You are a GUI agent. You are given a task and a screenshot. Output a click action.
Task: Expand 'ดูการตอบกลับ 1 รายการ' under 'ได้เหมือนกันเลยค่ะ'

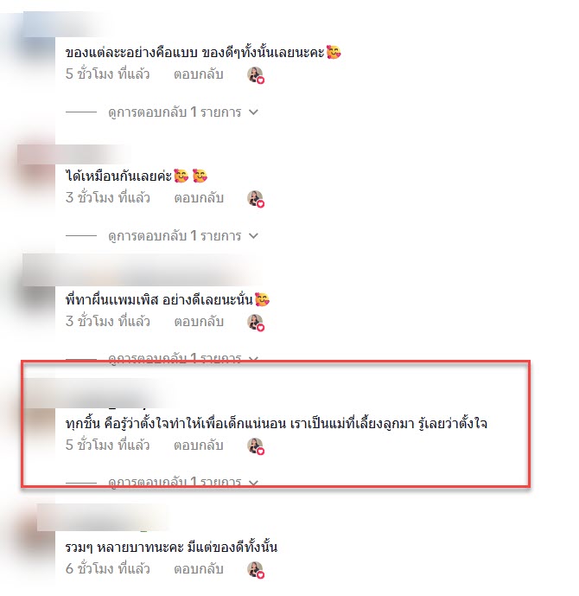pos(183,235)
